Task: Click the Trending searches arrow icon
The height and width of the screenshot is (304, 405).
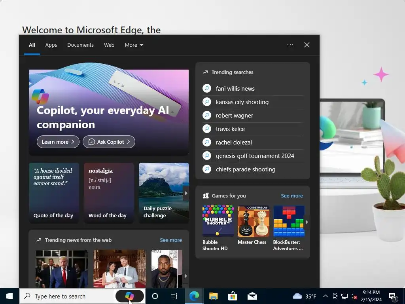Action: click(205, 72)
